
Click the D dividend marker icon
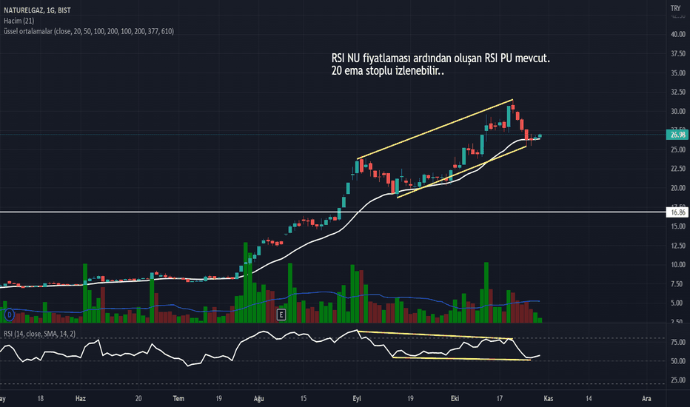[9, 314]
